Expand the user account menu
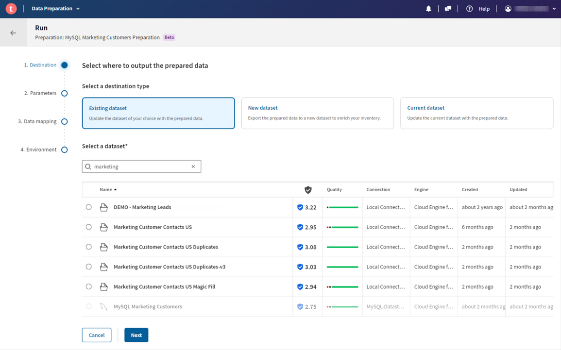Image resolution: width=561 pixels, height=350 pixels. [530, 9]
